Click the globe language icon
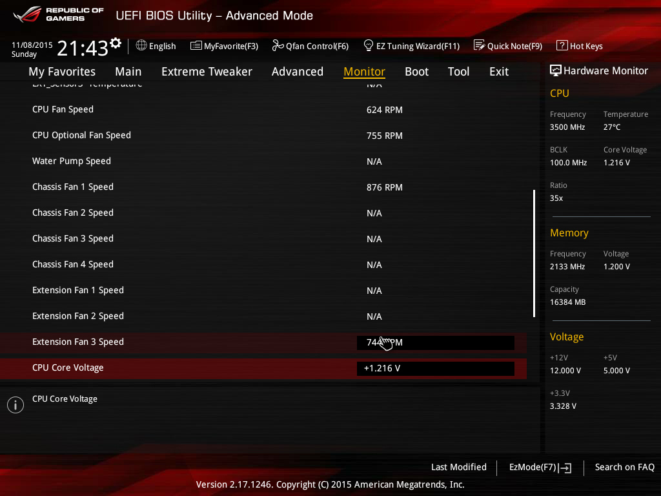The height and width of the screenshot is (496, 661). 141,46
